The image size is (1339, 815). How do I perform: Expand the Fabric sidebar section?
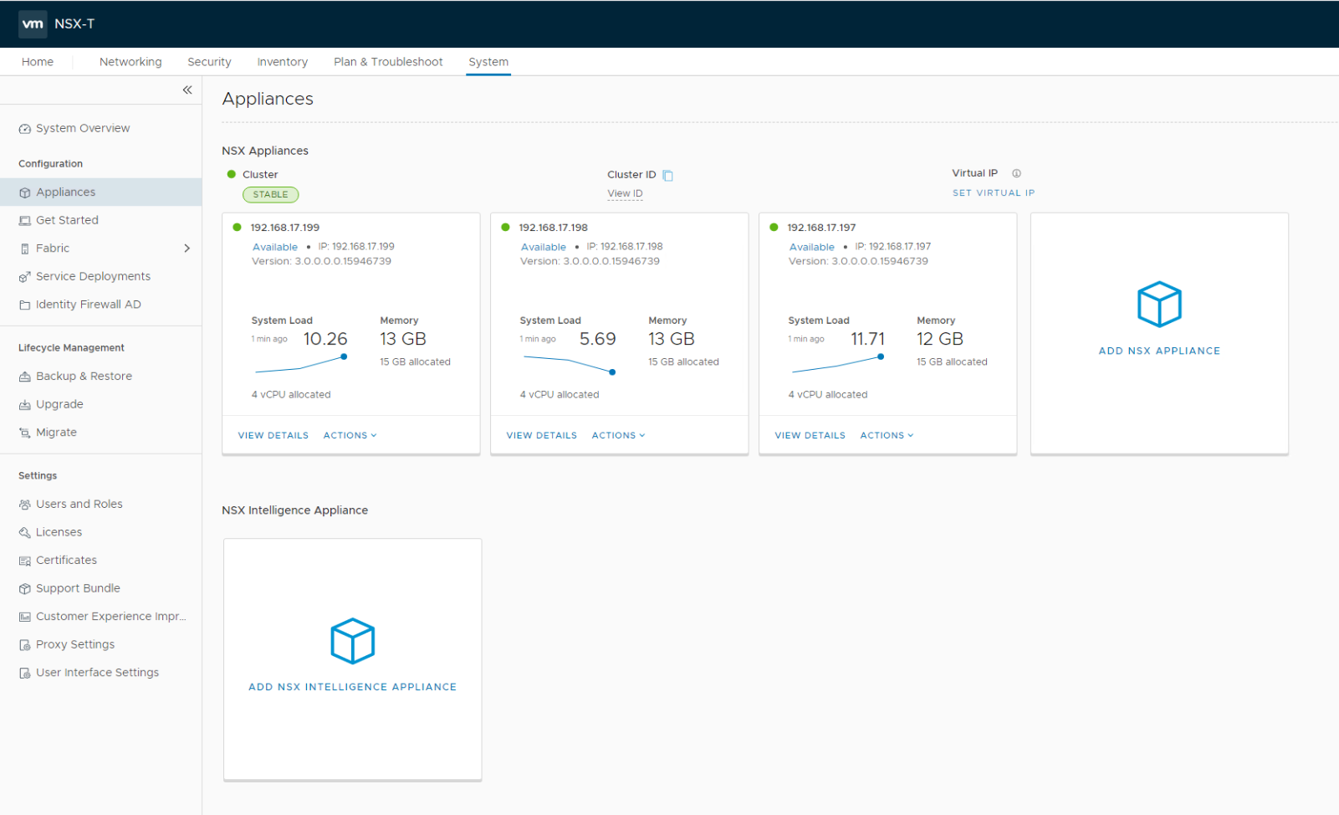(x=187, y=248)
